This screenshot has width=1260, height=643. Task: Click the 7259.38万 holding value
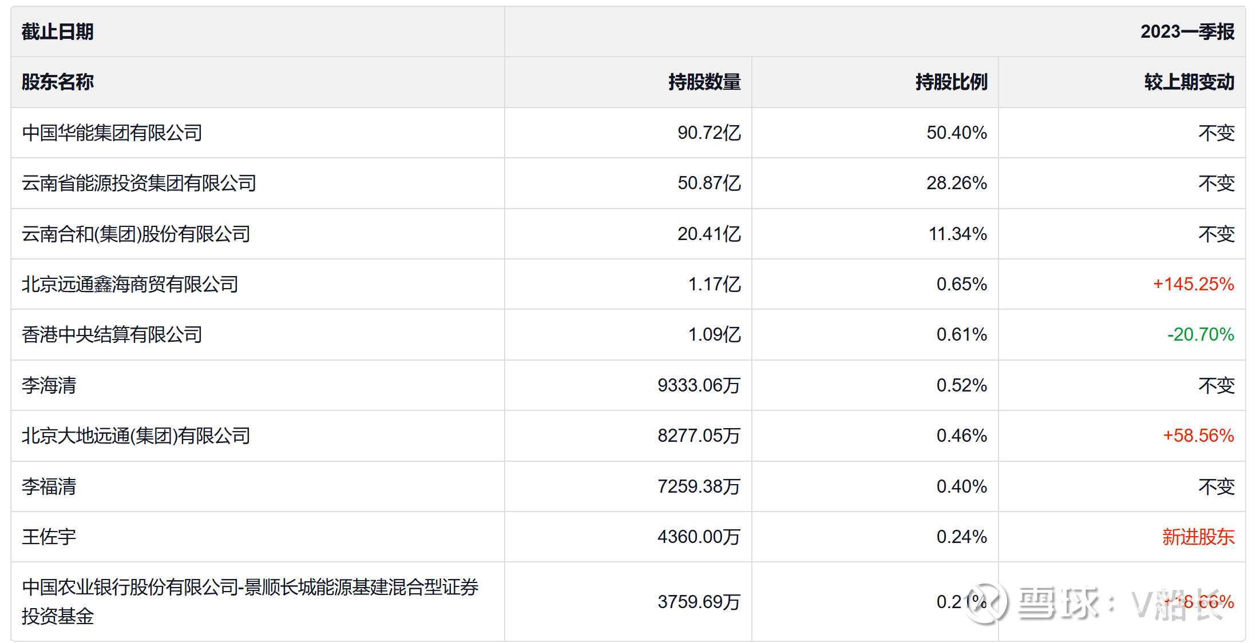(699, 486)
